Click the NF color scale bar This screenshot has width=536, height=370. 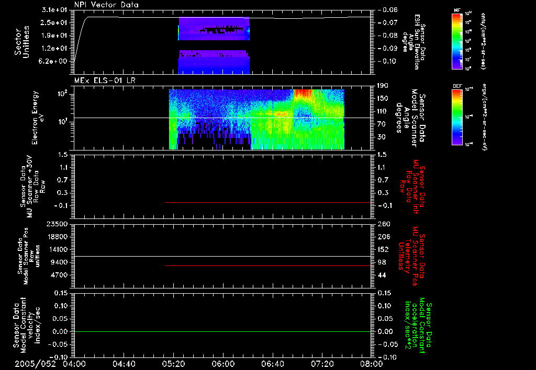(x=457, y=41)
